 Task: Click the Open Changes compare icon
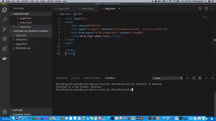click(x=200, y=8)
